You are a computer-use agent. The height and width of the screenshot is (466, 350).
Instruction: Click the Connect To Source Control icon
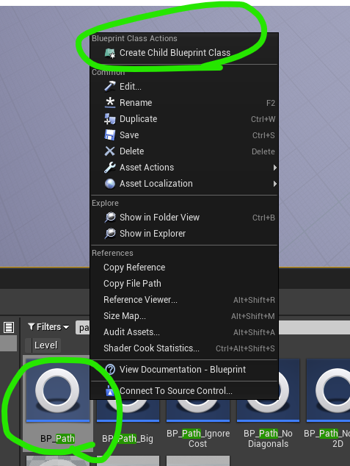click(x=110, y=391)
